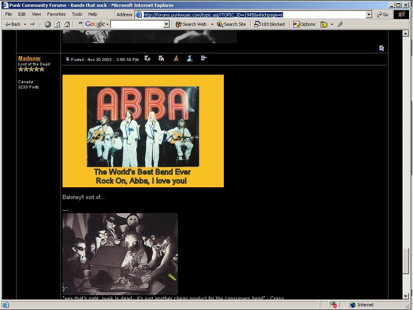Click the ABBA image in the post
Image resolution: width=413 pixels, height=310 pixels.
143,131
